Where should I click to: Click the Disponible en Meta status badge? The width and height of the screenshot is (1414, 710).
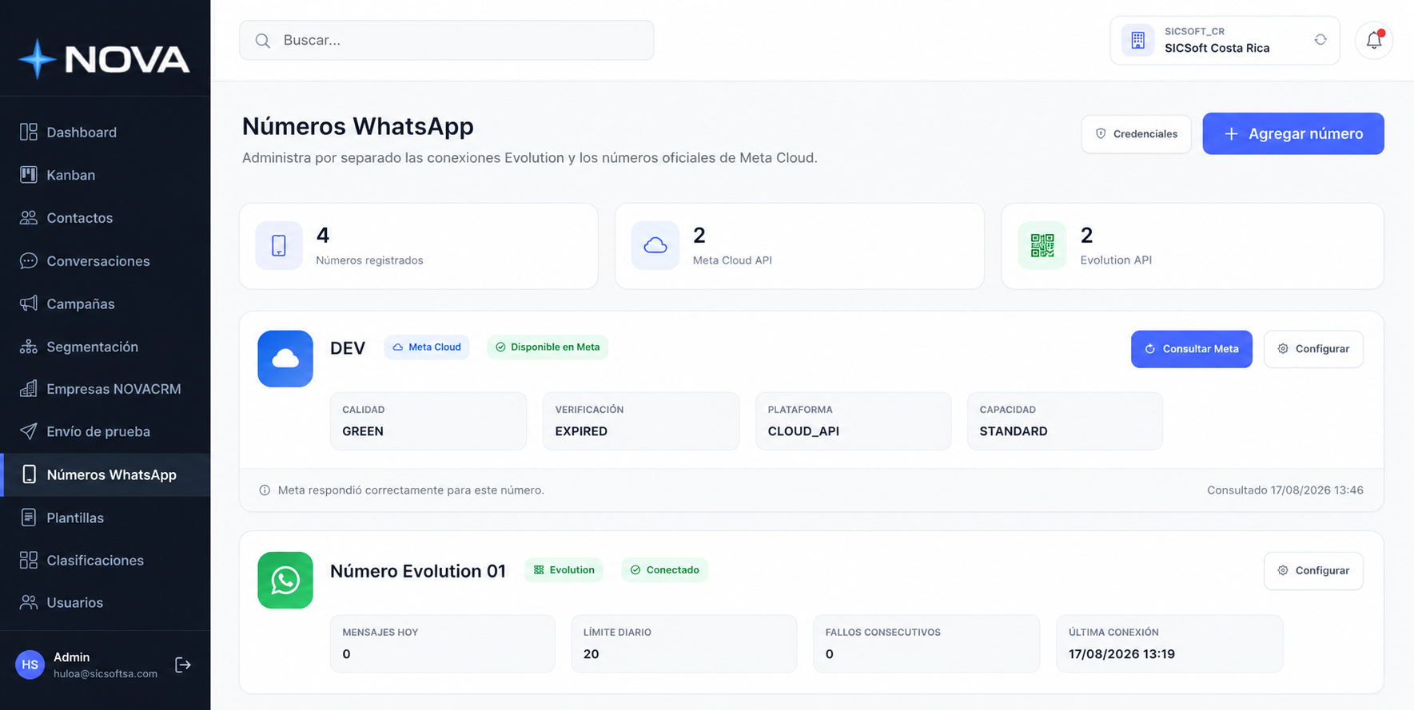[x=548, y=347]
